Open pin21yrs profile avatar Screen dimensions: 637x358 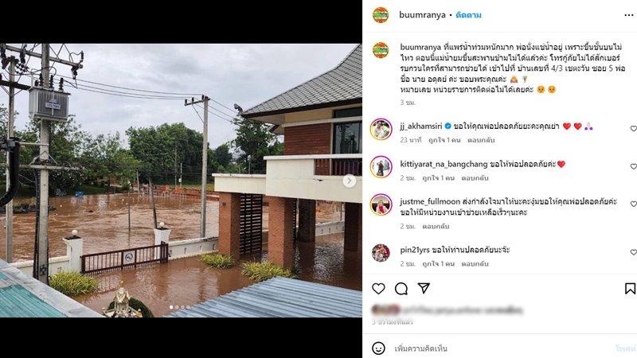click(381, 253)
